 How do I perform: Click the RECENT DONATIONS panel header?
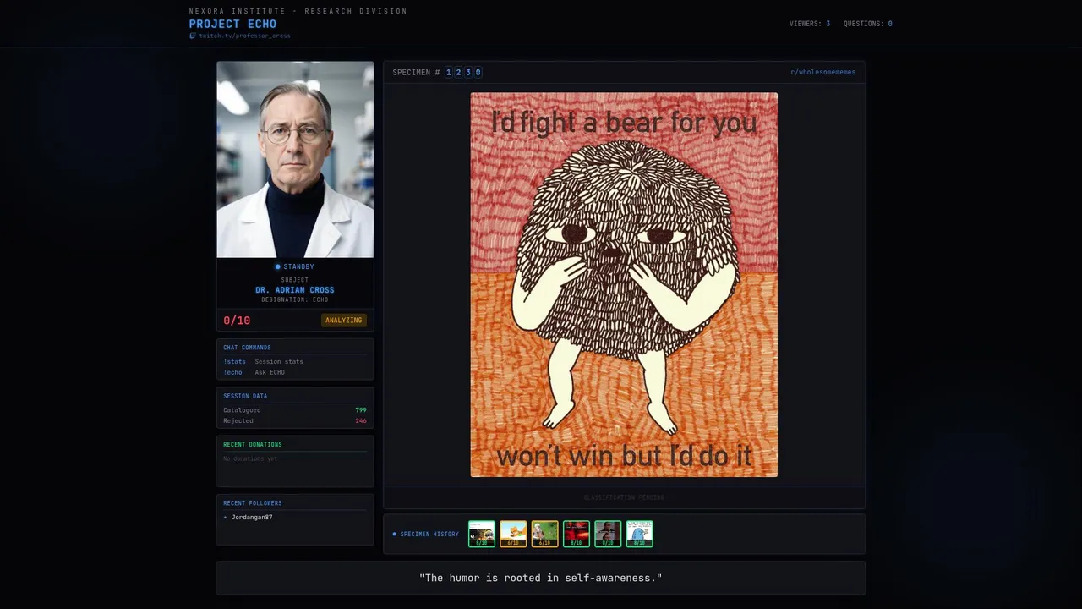click(253, 444)
